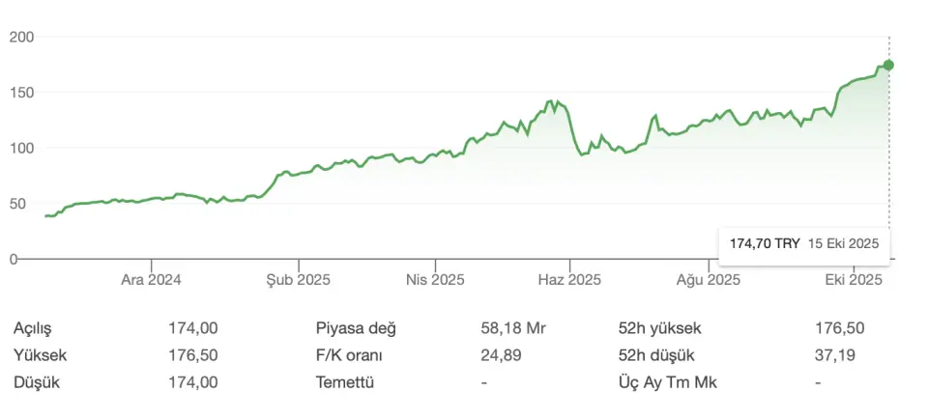This screenshot has height=419, width=928.
Task: Select the Haz 2025 date label
Action: click(x=569, y=280)
